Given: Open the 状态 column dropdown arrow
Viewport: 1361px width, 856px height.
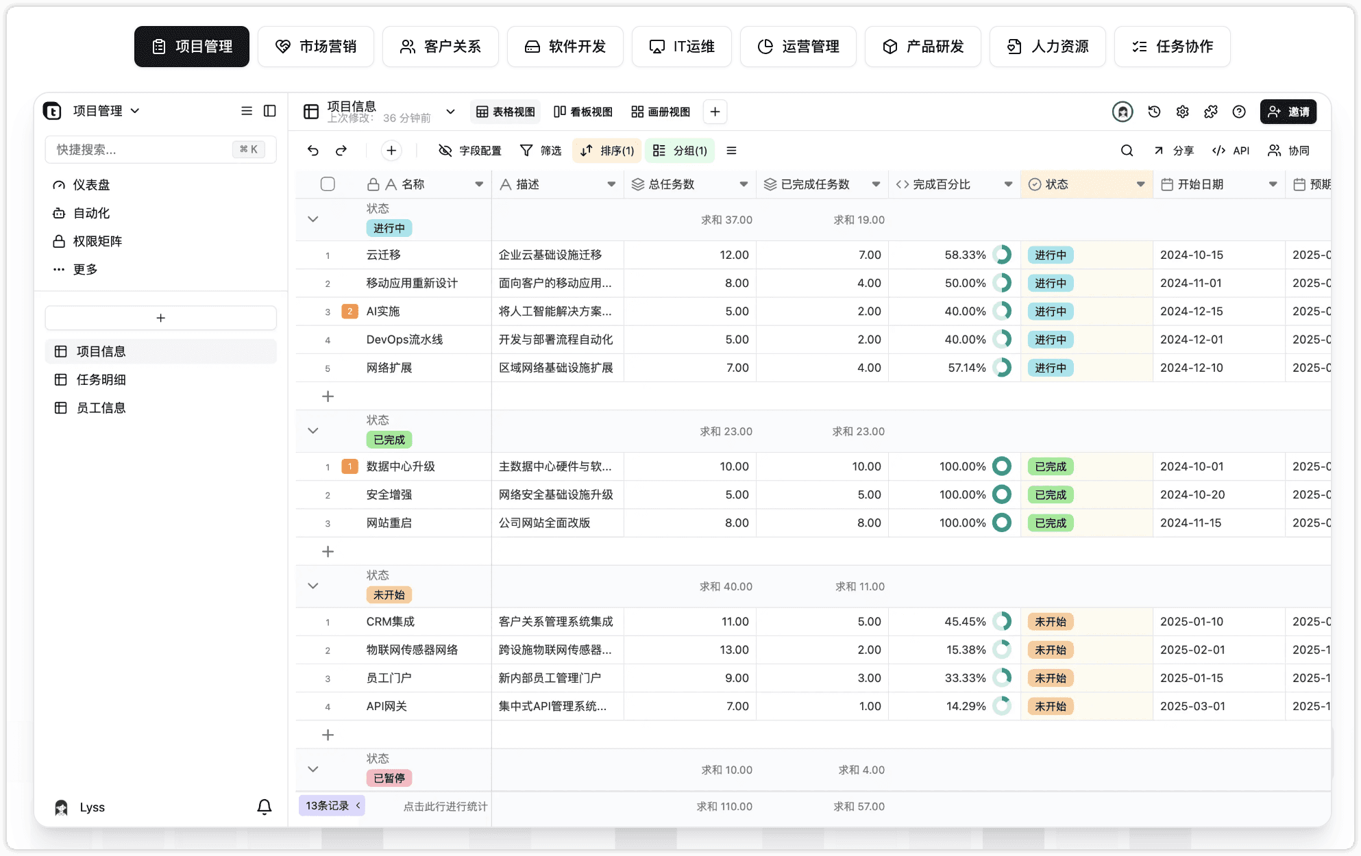Looking at the screenshot, I should coord(1140,184).
